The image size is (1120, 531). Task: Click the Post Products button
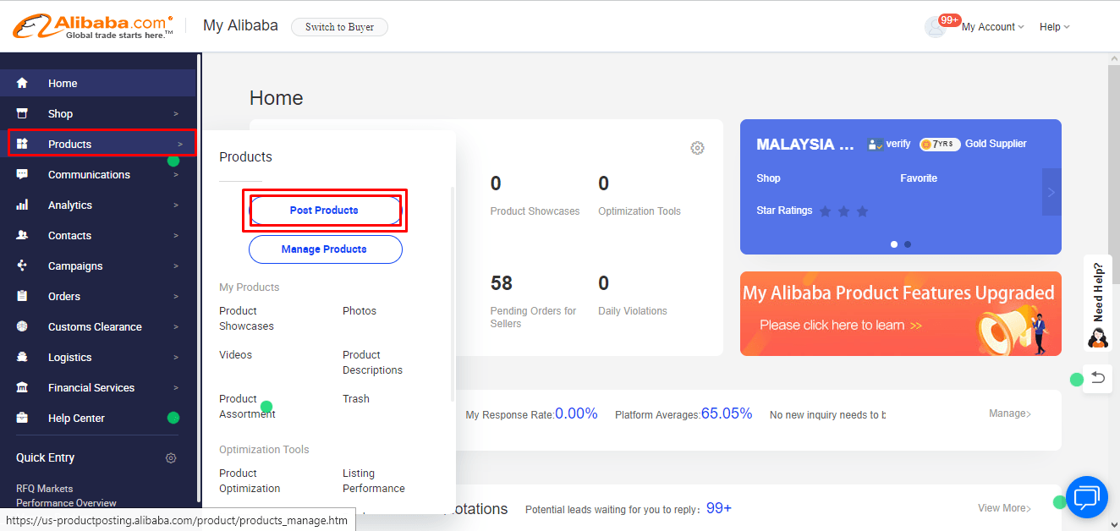pos(324,211)
